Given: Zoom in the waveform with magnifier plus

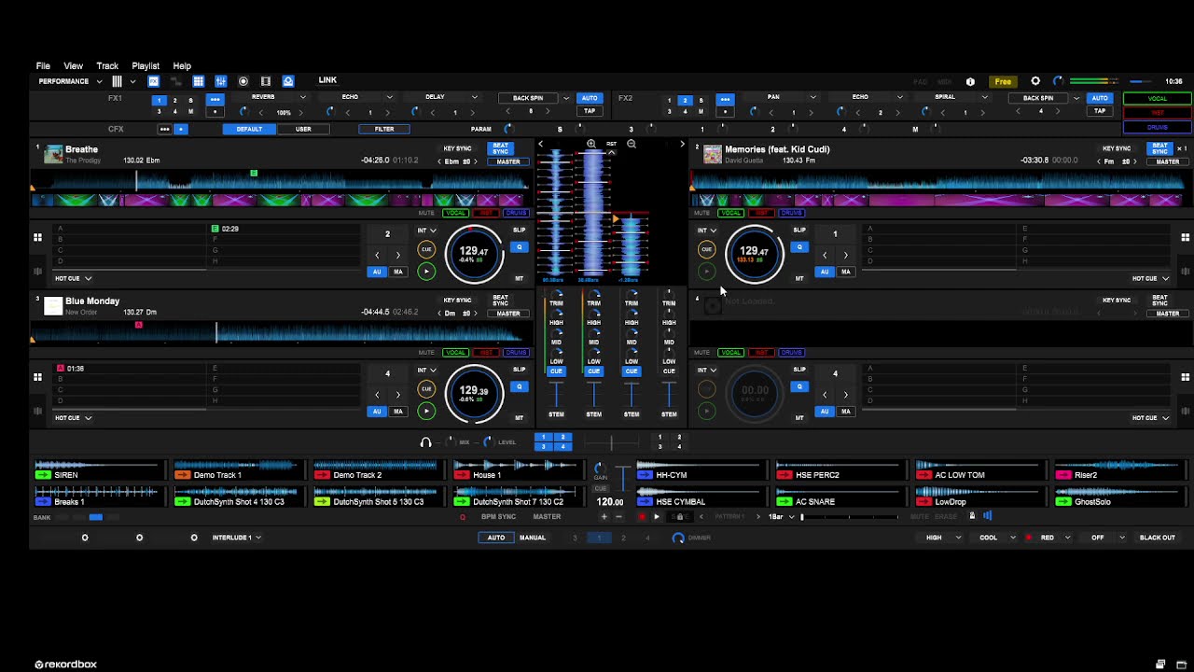Looking at the screenshot, I should (591, 144).
